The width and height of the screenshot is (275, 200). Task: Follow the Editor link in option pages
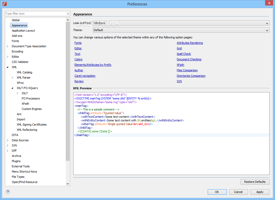(x=78, y=48)
